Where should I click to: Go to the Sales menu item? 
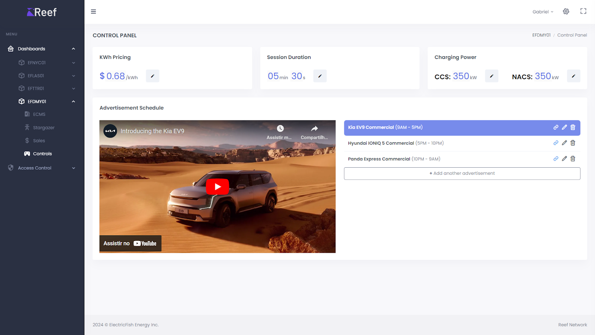tap(39, 141)
